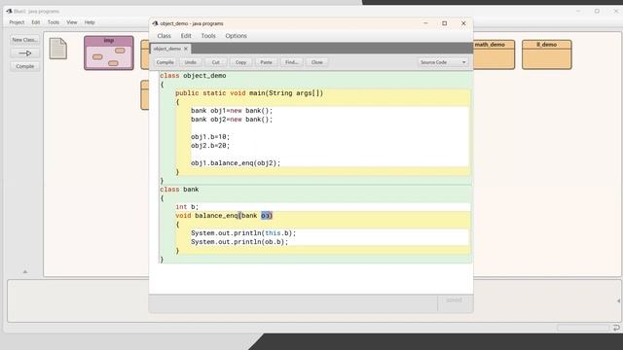Collapse the side panel triangle arrow
The image size is (623, 350).
tap(25, 272)
